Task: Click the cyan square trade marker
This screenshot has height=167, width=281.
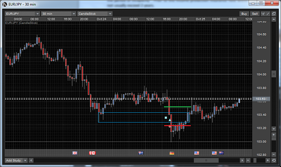Action: point(166,118)
